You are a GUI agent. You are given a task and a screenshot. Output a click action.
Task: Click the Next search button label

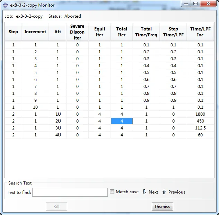tap(154, 192)
